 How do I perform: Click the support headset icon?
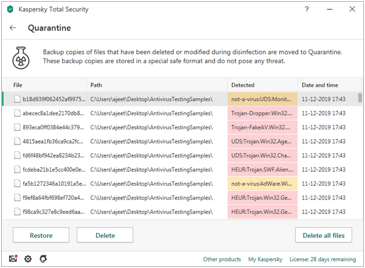pyautogui.click(x=43, y=259)
